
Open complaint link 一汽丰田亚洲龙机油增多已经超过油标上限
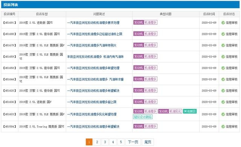(95, 34)
